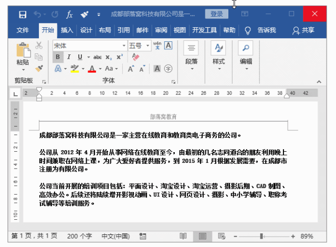Open the fx formula icon in quick access
The height and width of the screenshot is (247, 336).
coord(69,14)
